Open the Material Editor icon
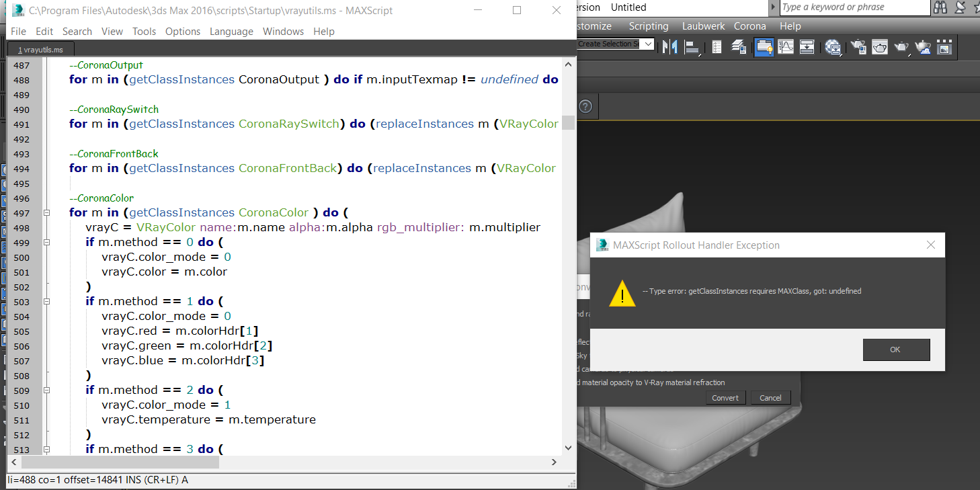The width and height of the screenshot is (980, 490). click(833, 46)
